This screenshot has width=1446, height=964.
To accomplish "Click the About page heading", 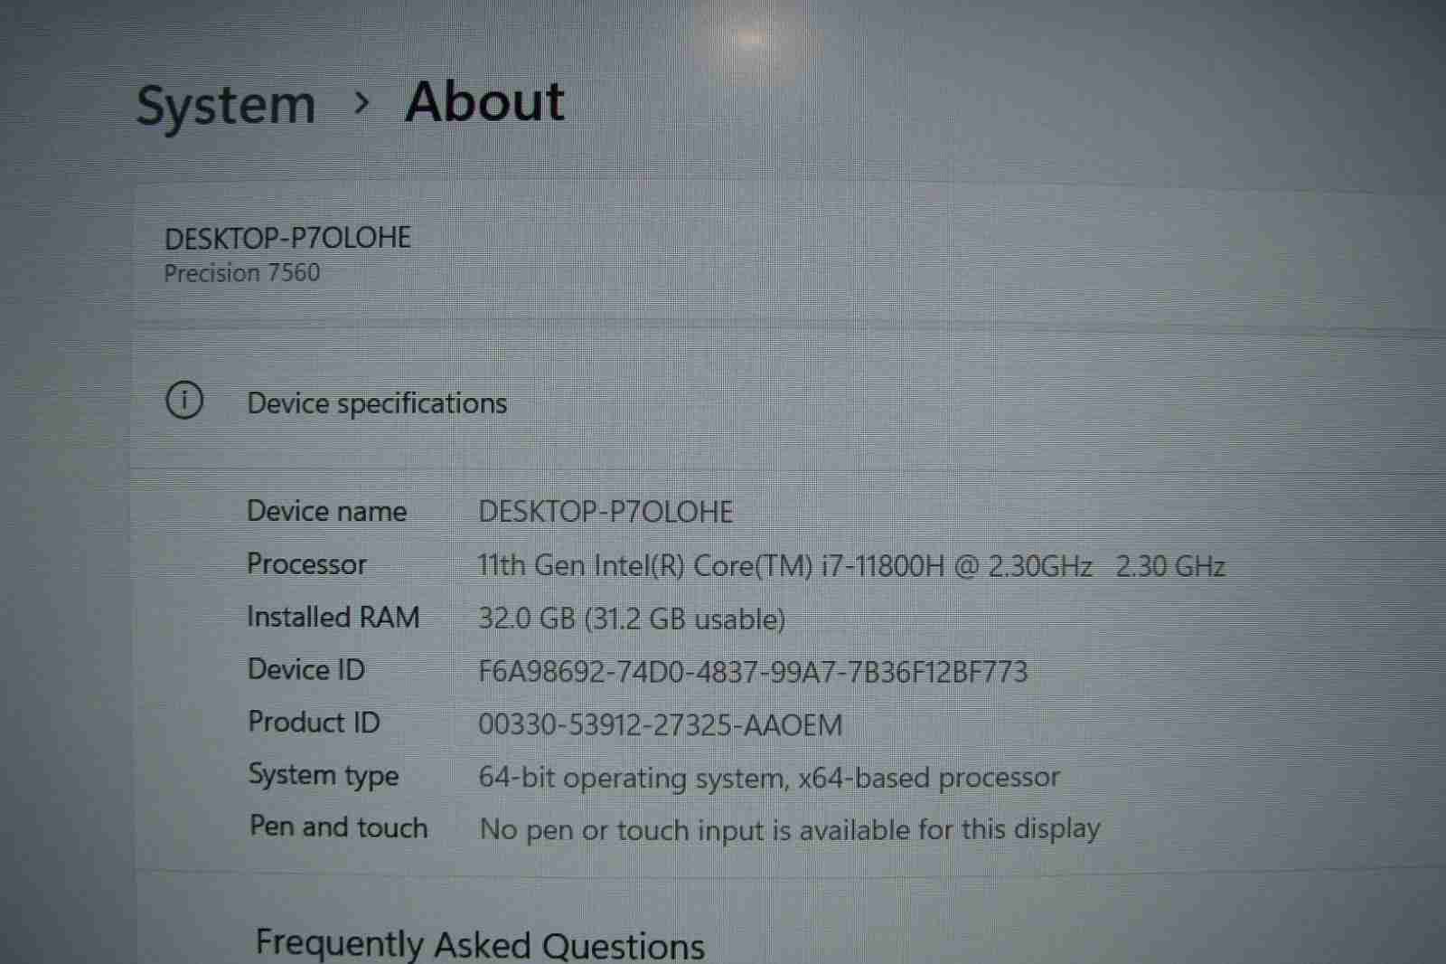I will [x=484, y=101].
